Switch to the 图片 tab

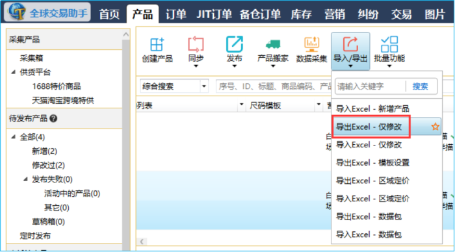point(435,14)
